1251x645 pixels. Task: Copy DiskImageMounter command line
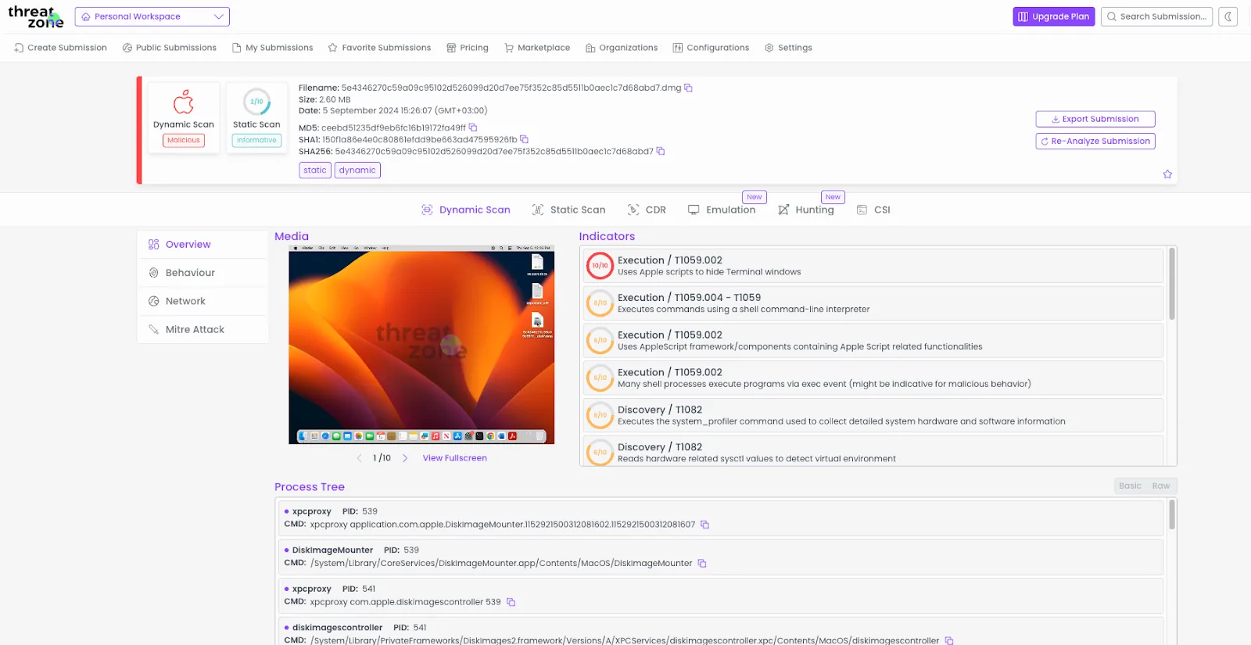[x=702, y=564]
